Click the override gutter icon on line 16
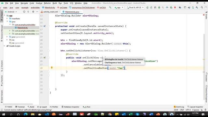The width and height of the screenshot is (208, 117). pos(45,26)
